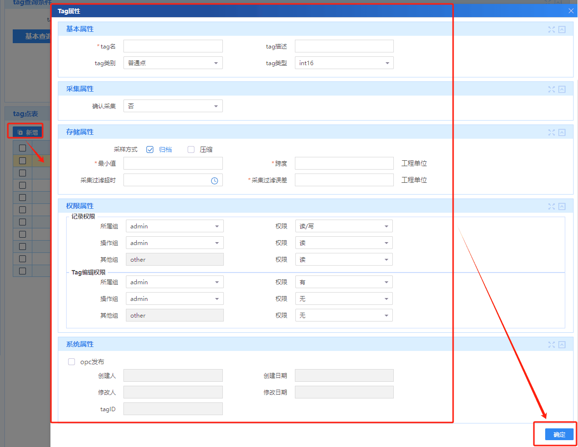This screenshot has width=578, height=447.
Task: Collapse the 系统属性 panel
Action: (x=562, y=345)
